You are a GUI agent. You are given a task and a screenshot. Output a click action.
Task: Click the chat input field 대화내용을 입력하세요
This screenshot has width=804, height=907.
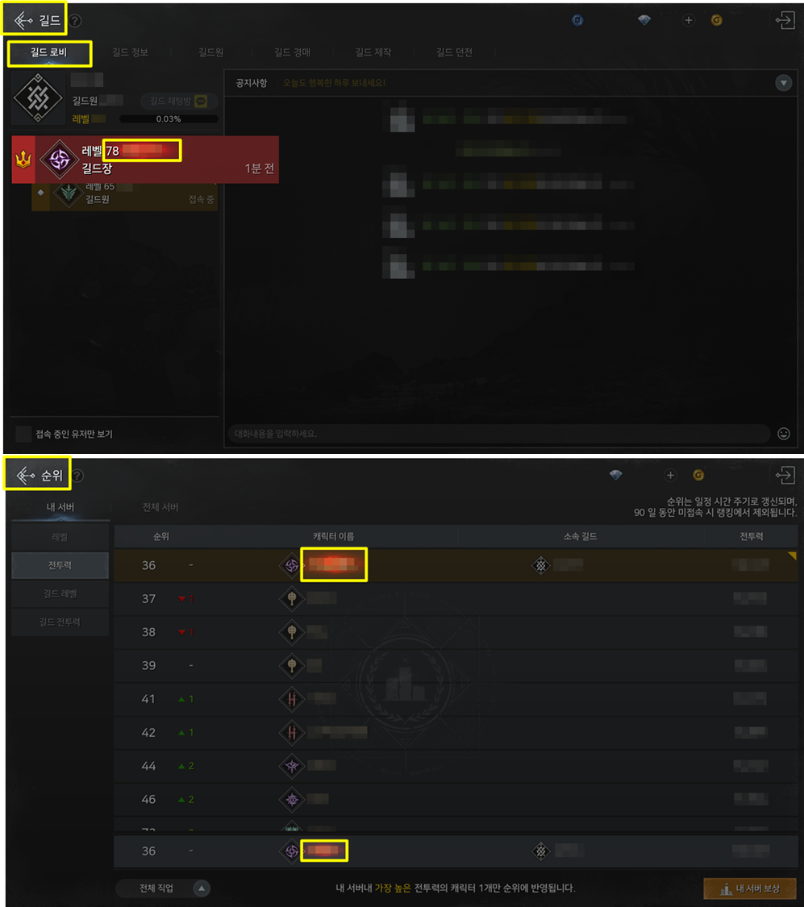tap(498, 434)
